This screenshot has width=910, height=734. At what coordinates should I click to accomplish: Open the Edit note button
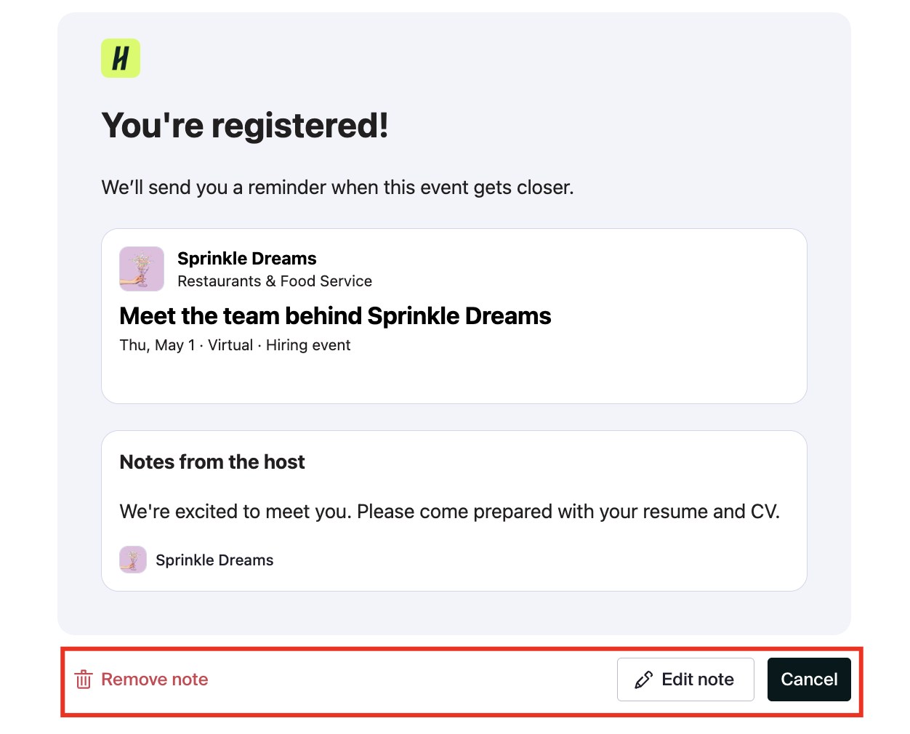pos(685,679)
